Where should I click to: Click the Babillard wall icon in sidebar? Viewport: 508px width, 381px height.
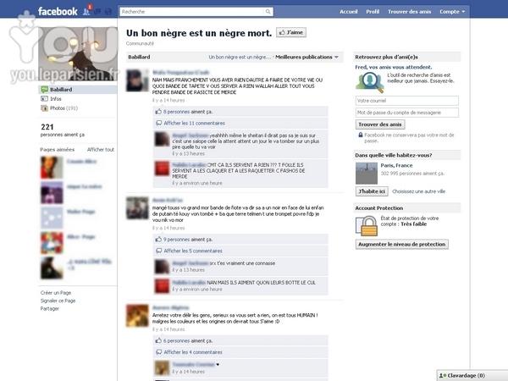coord(45,87)
